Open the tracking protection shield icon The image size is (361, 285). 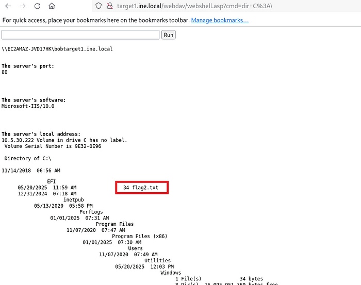[x=99, y=6]
